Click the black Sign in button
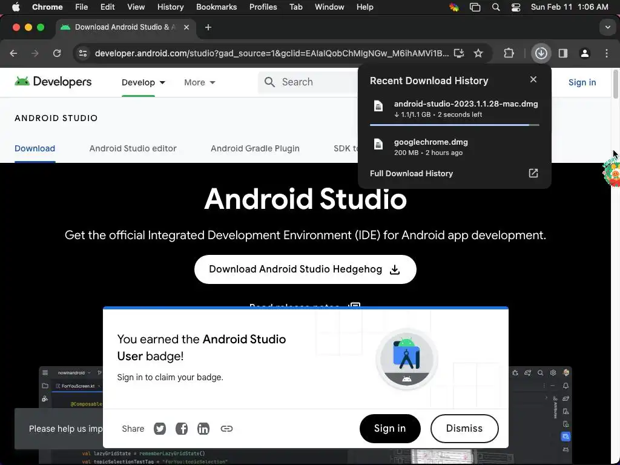Viewport: 620px width, 465px height. click(390, 429)
